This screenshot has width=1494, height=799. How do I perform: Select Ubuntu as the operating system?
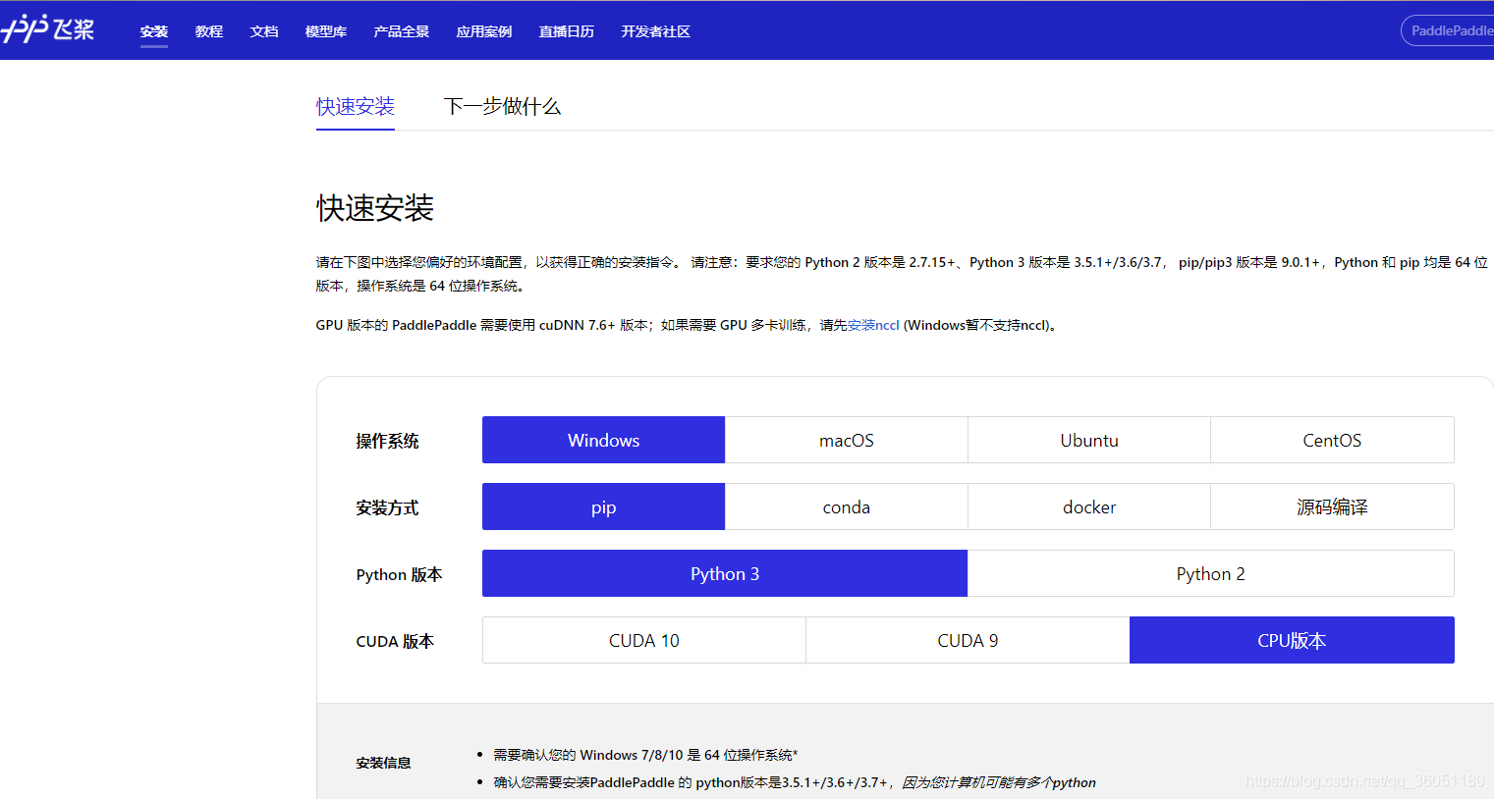pyautogui.click(x=1089, y=440)
